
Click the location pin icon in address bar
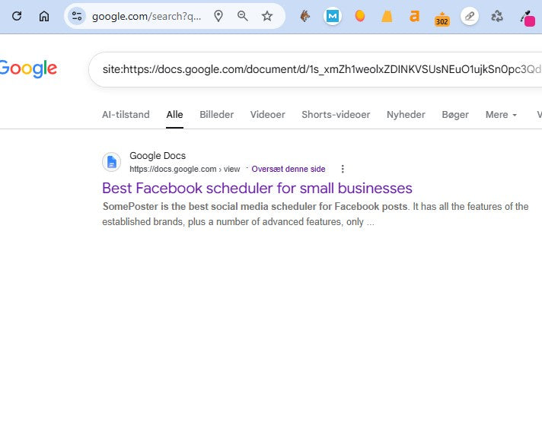(218, 16)
